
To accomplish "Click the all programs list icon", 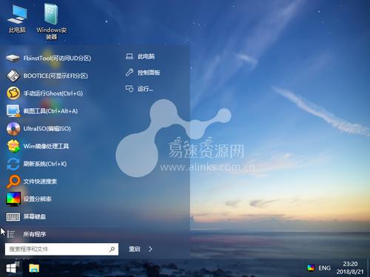I will point(11,234).
